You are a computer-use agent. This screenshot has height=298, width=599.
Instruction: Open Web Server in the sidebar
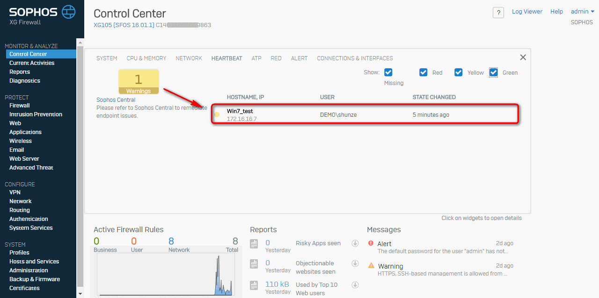pyautogui.click(x=24, y=159)
